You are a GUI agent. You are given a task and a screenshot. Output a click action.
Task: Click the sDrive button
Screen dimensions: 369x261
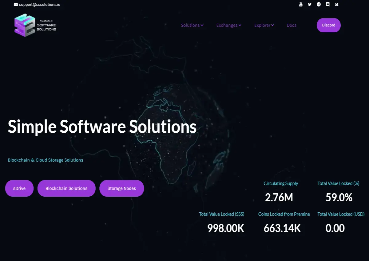(19, 188)
